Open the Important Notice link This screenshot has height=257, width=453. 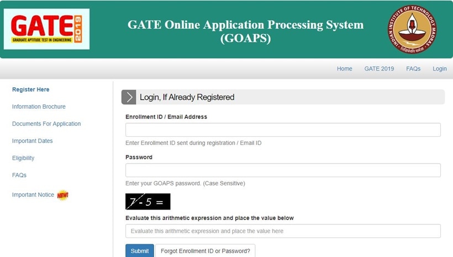33,195
